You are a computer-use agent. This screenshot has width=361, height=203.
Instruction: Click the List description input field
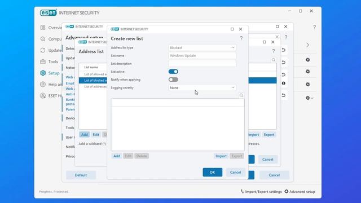(202, 64)
